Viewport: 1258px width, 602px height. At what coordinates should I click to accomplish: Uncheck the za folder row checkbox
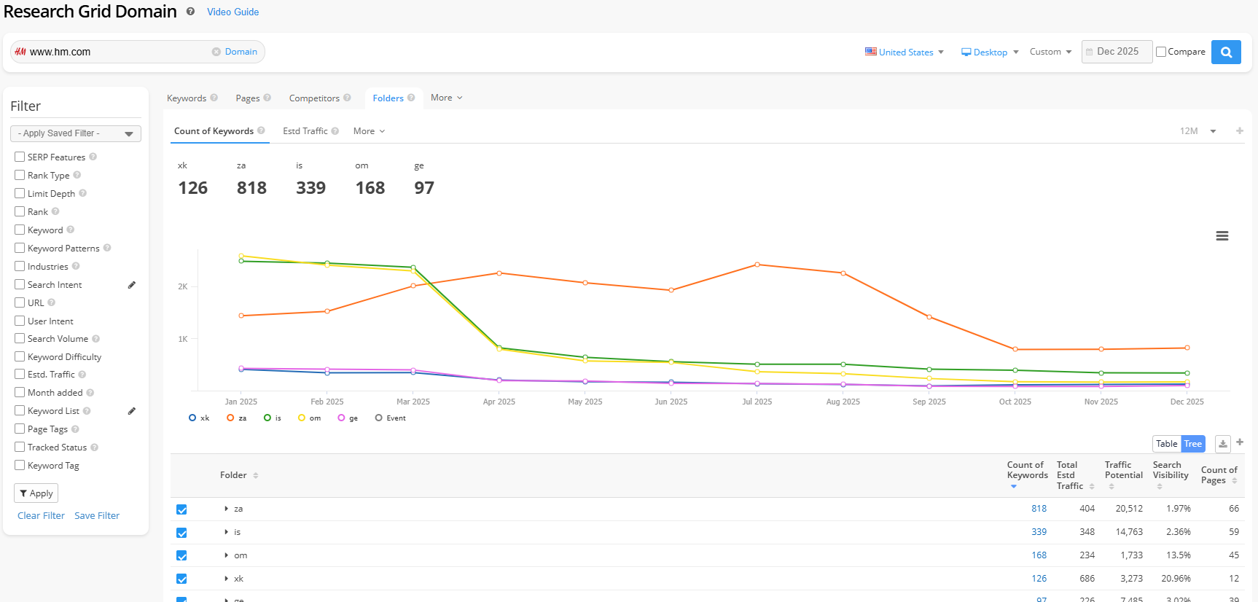[x=181, y=509]
